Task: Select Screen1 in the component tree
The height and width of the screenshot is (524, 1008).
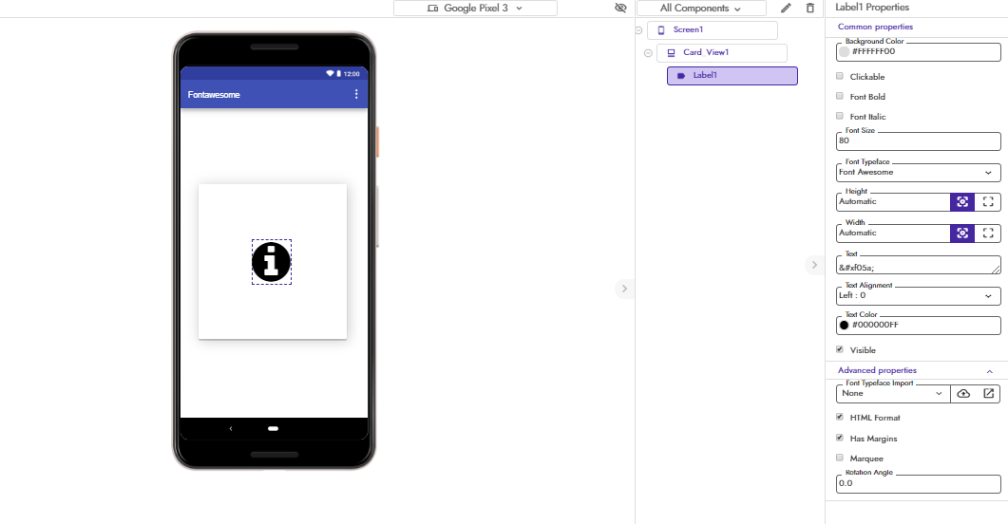Action: click(713, 30)
